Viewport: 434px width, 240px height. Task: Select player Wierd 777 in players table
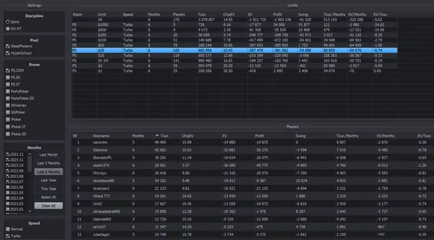coord(253,196)
